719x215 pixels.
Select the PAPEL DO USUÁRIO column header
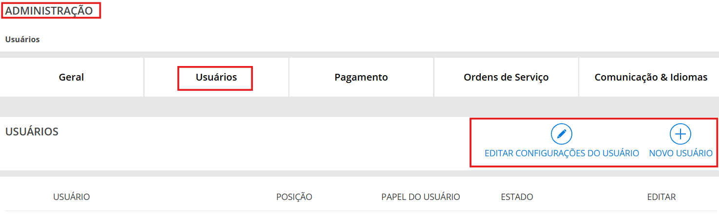point(421,197)
